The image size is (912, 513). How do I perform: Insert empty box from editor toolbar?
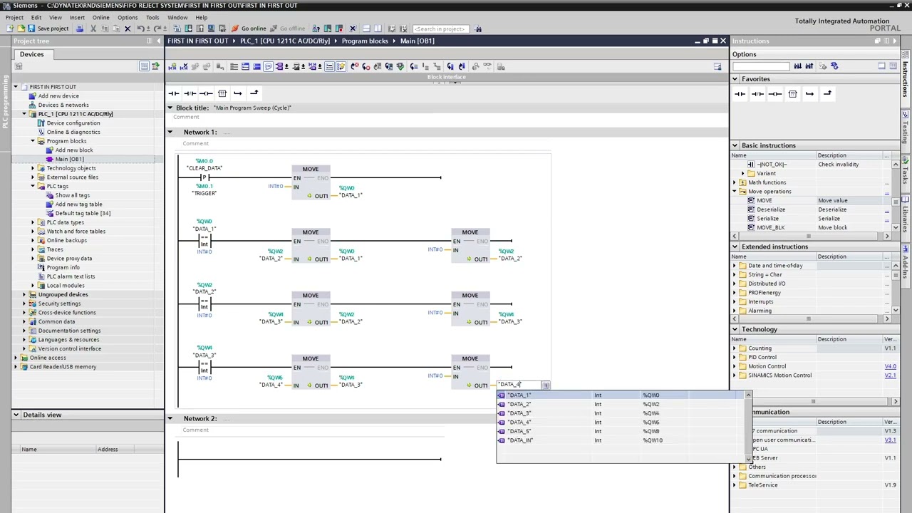tap(222, 93)
